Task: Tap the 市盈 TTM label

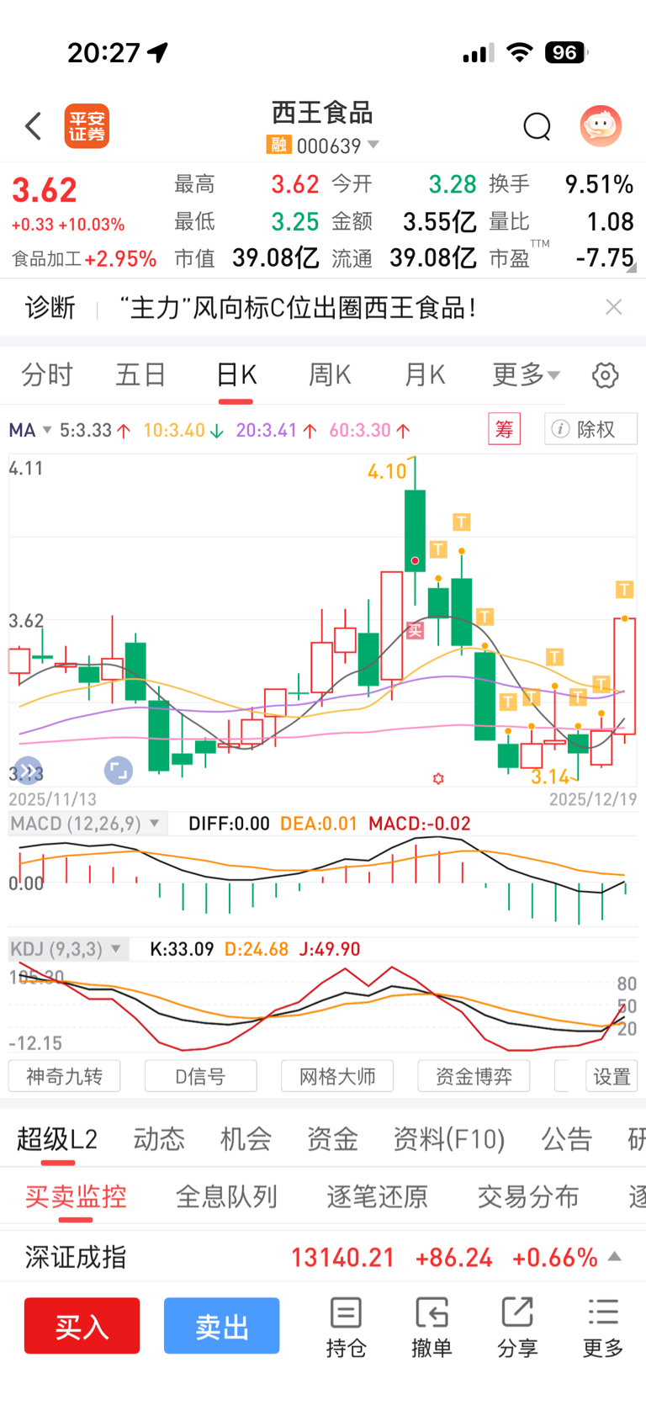Action: [519, 254]
